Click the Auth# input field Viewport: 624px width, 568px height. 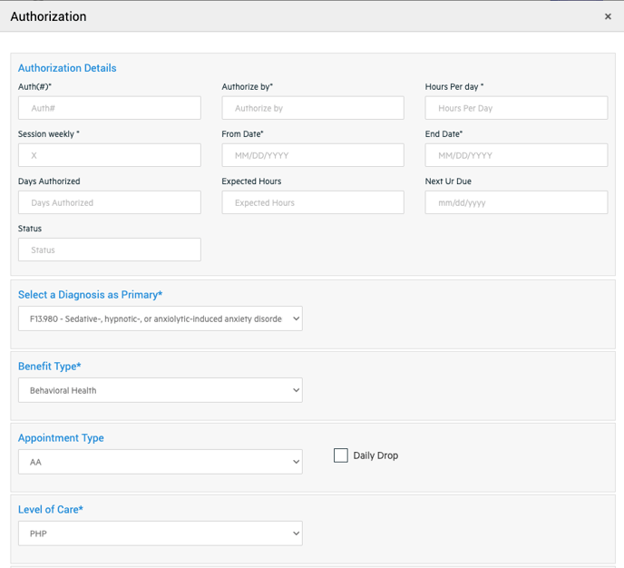pyautogui.click(x=109, y=108)
